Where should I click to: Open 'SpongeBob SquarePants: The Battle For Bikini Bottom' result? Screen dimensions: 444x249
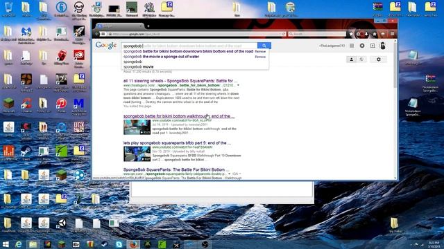[176, 169]
